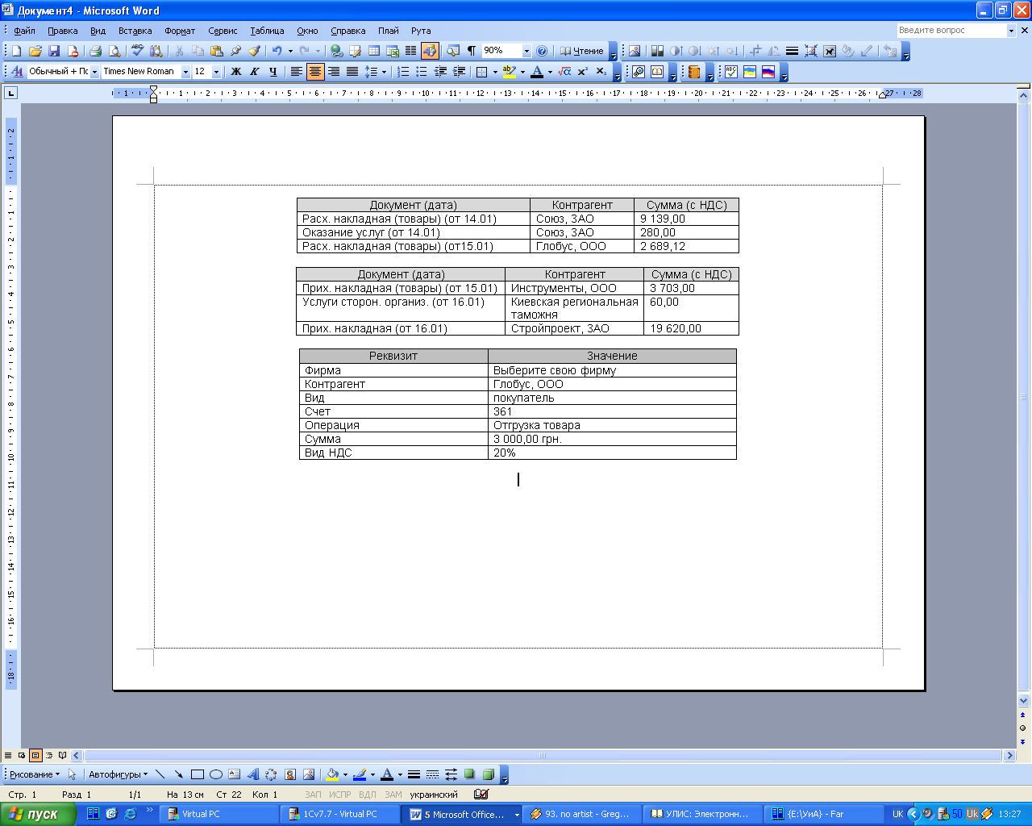Click the horizontal scrollbar thumb
1032x826 pixels.
tap(543, 756)
